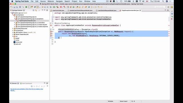Expand com.appsdeveloperblog.app.ws.ui.controllers package
Viewport: 183px width, 103px height.
[15, 23]
